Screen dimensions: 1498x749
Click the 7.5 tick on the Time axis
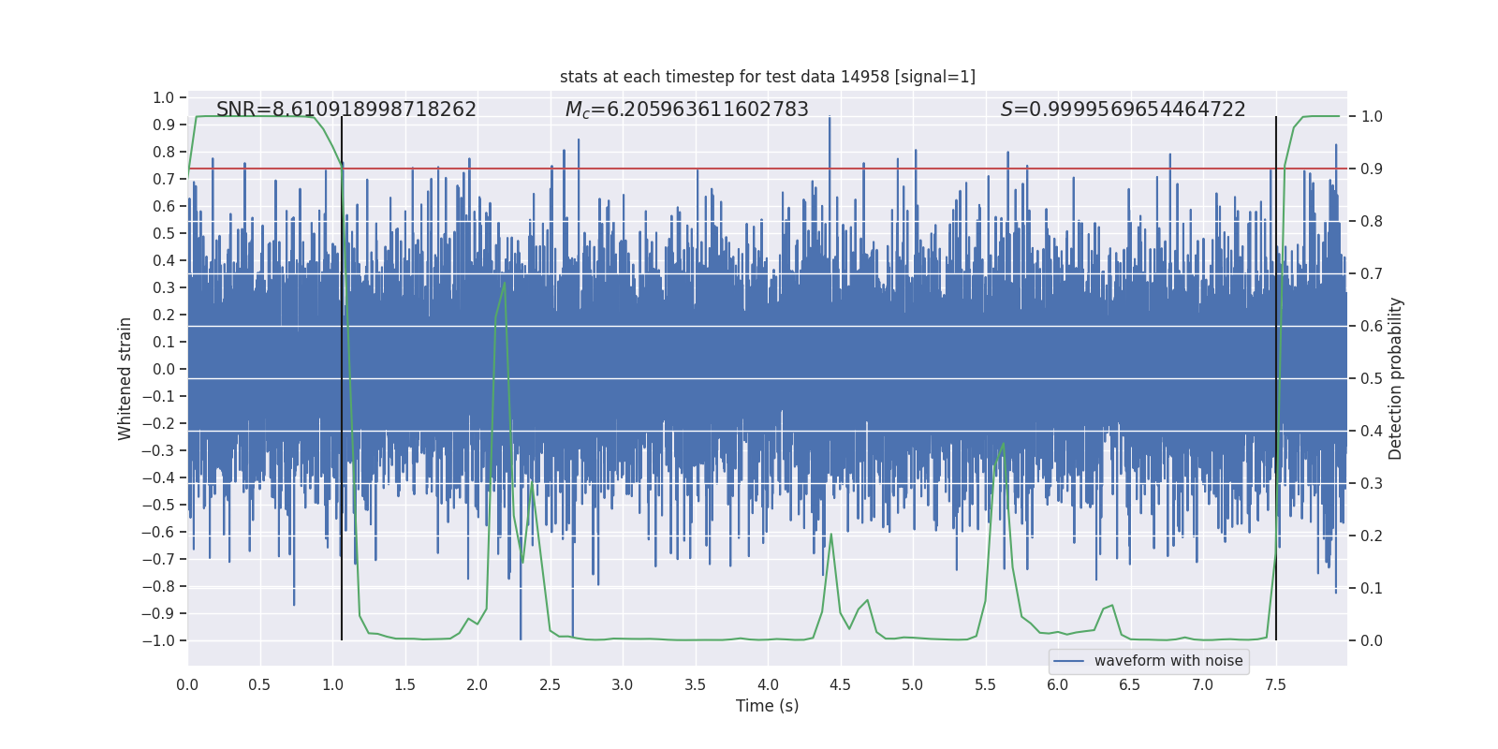pyautogui.click(x=1275, y=684)
